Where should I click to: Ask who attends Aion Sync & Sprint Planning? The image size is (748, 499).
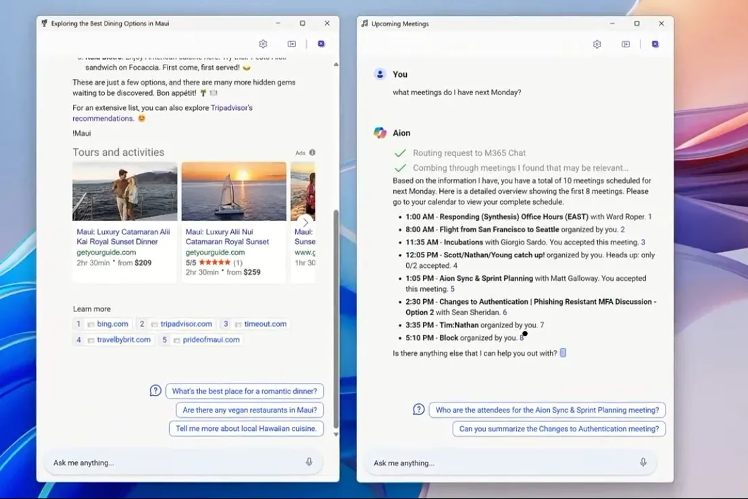[x=547, y=410]
